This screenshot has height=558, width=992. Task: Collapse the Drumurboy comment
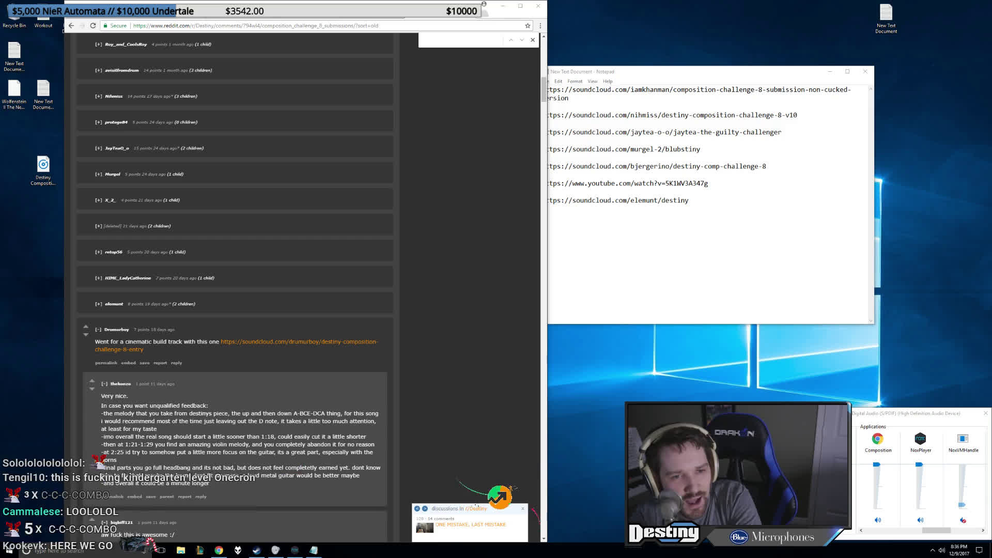pos(98,330)
